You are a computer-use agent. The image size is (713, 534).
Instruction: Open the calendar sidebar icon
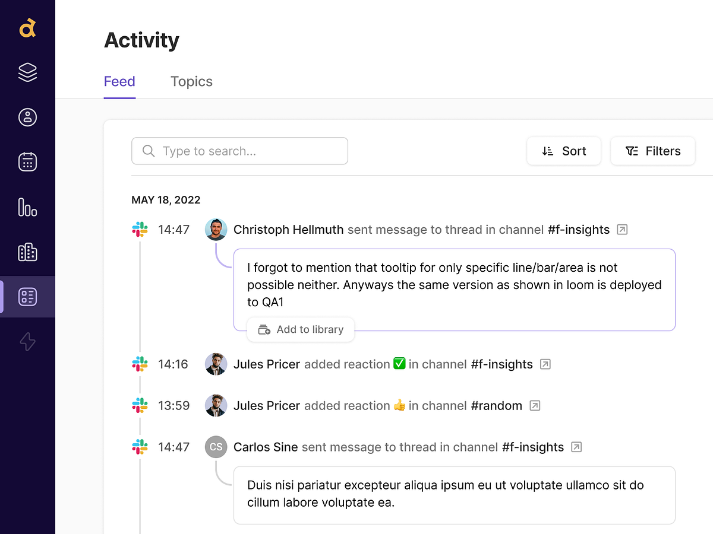click(27, 161)
